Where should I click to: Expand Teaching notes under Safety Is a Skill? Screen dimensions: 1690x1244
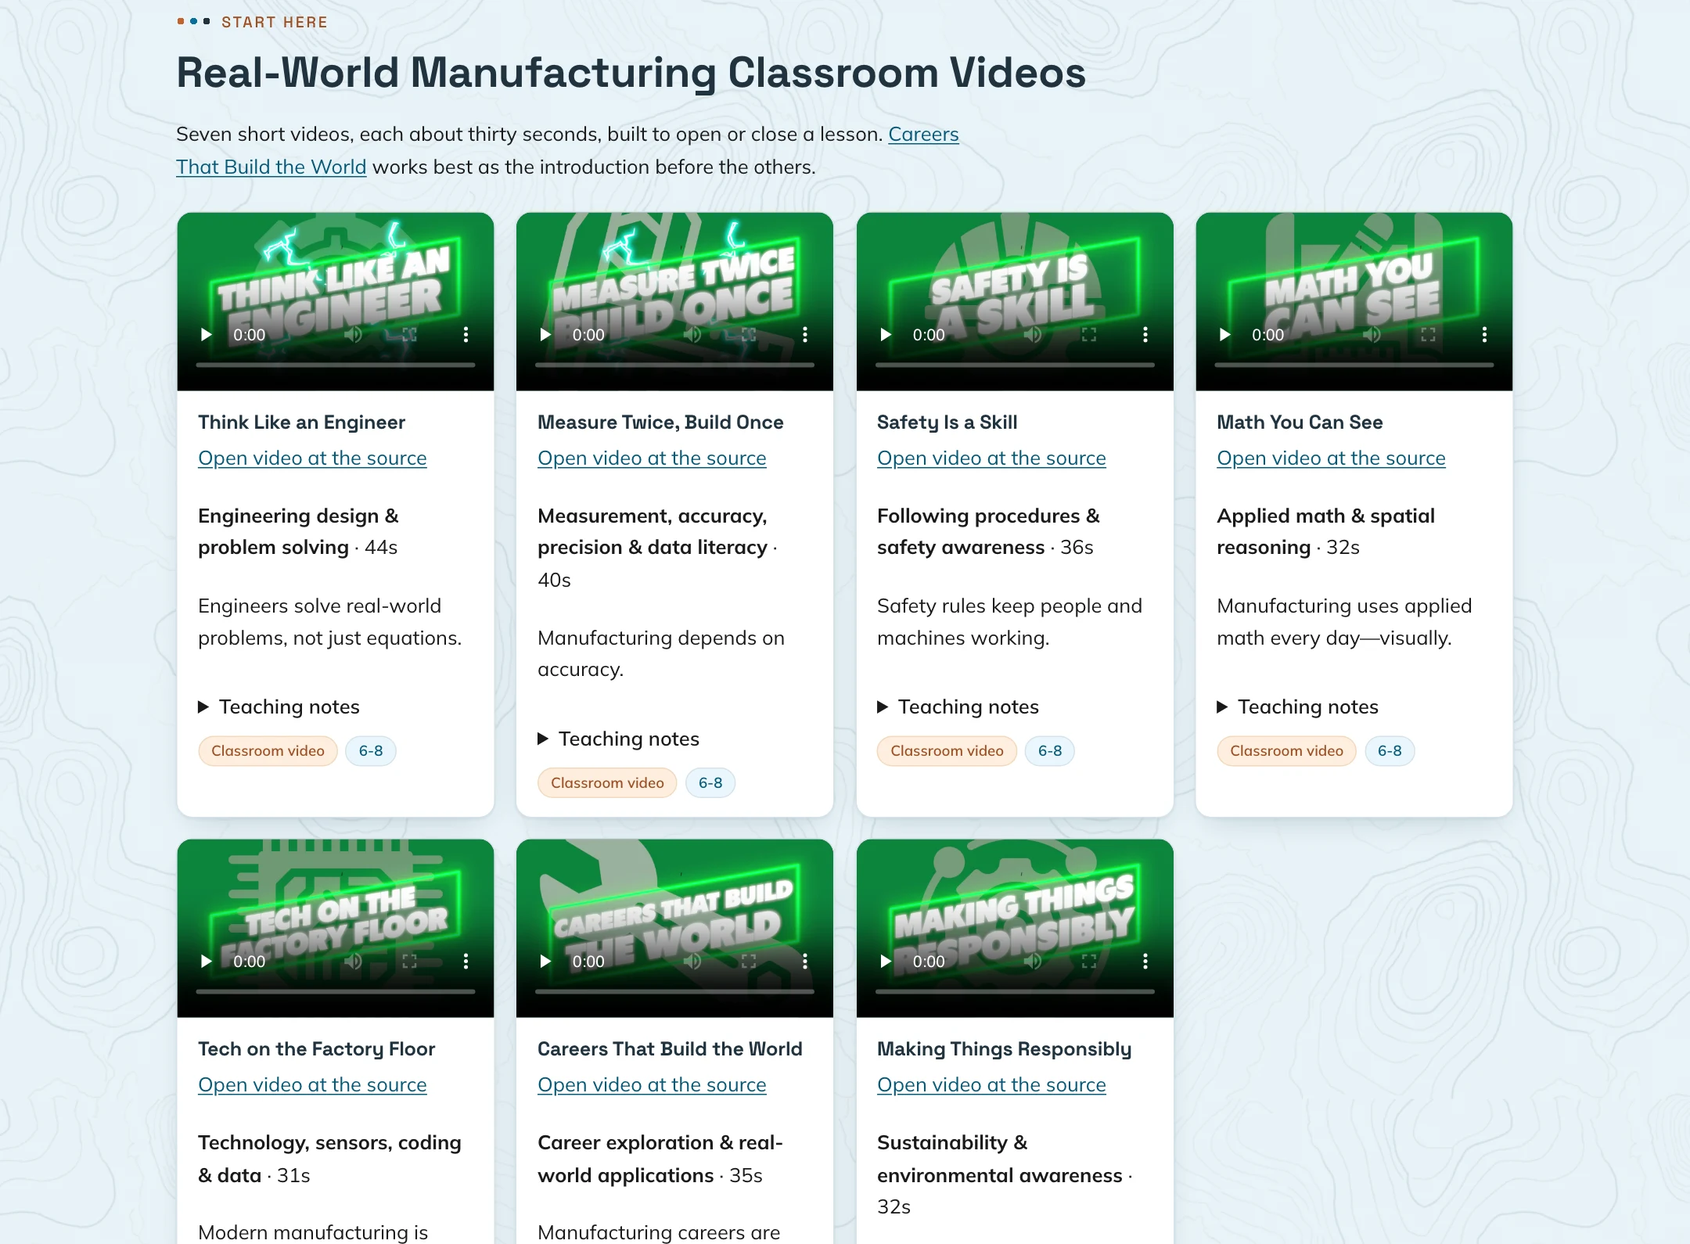[x=958, y=706]
